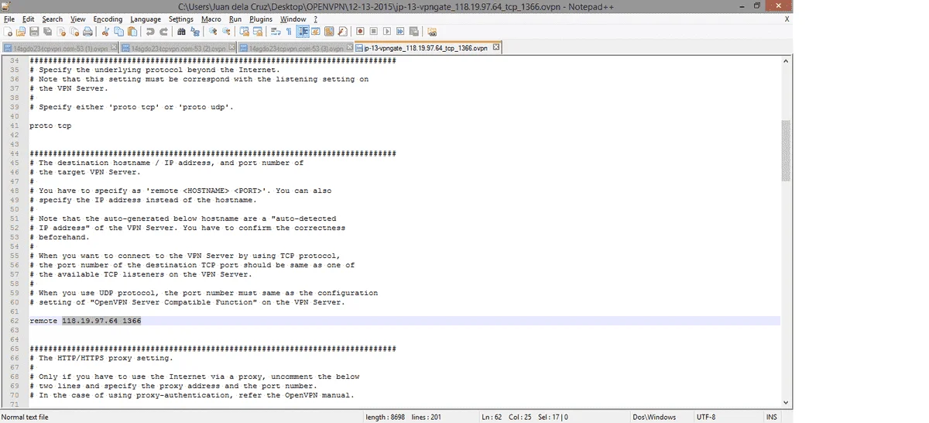The image size is (929, 423).
Task: Cut selection with the scissors icon
Action: pos(105,32)
